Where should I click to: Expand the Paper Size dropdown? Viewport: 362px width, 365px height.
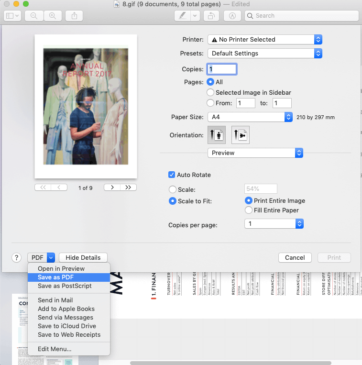(250, 117)
